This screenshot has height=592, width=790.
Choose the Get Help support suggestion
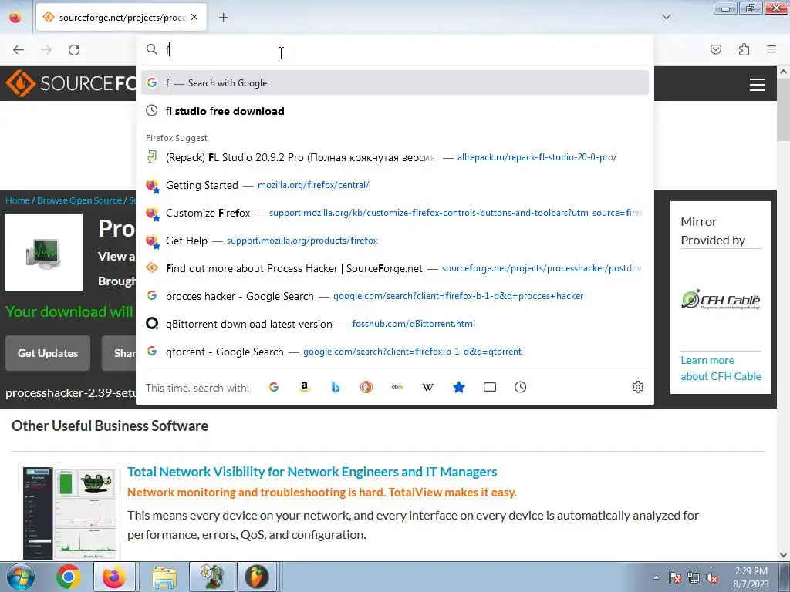point(394,240)
